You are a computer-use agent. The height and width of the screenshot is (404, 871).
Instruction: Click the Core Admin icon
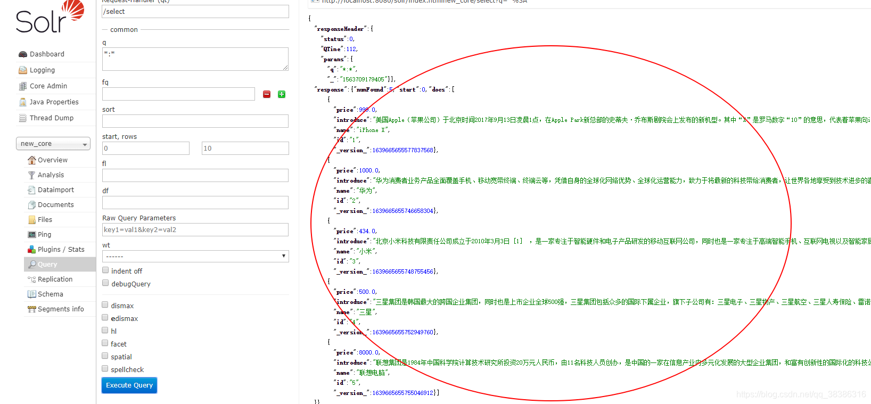(x=23, y=86)
